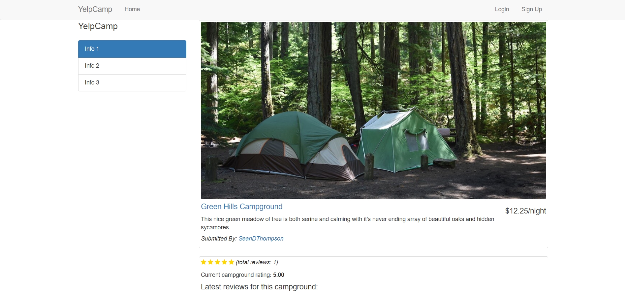625x293 pixels.
Task: Open the Login page
Action: point(502,9)
